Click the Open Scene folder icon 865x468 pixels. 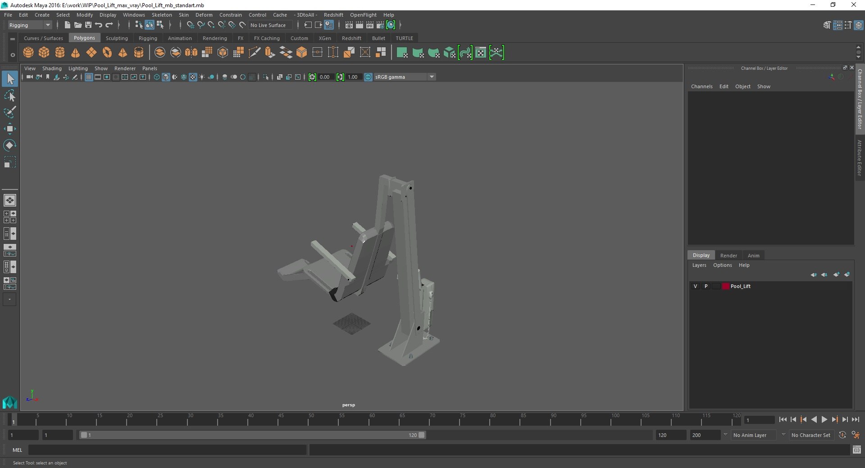coord(77,25)
